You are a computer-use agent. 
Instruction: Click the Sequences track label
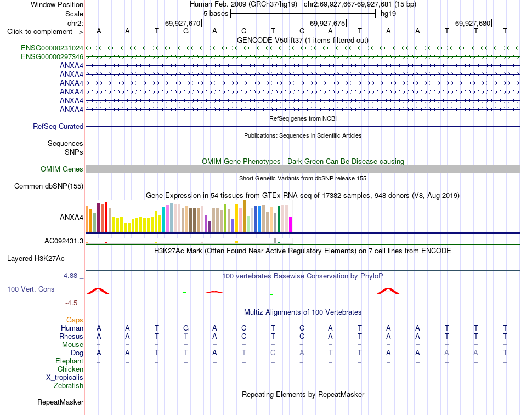tap(65, 143)
